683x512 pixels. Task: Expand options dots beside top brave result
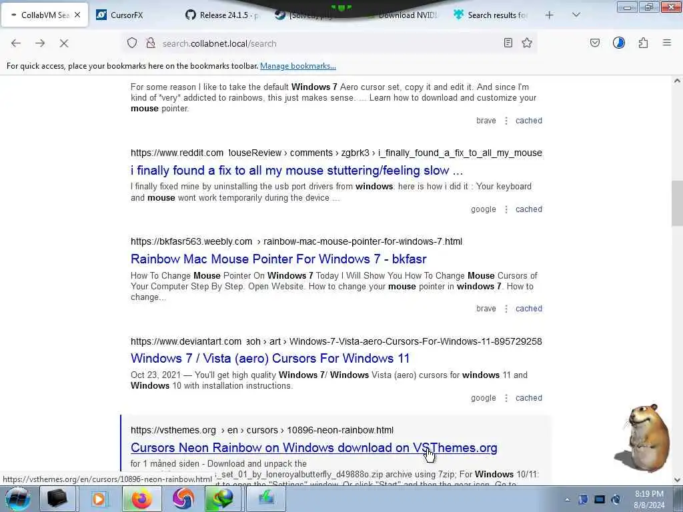[x=506, y=121]
